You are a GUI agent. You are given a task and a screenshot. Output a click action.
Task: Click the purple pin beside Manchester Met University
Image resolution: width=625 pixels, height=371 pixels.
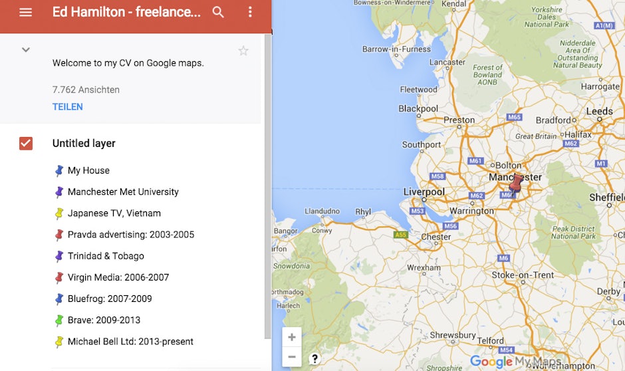click(59, 192)
